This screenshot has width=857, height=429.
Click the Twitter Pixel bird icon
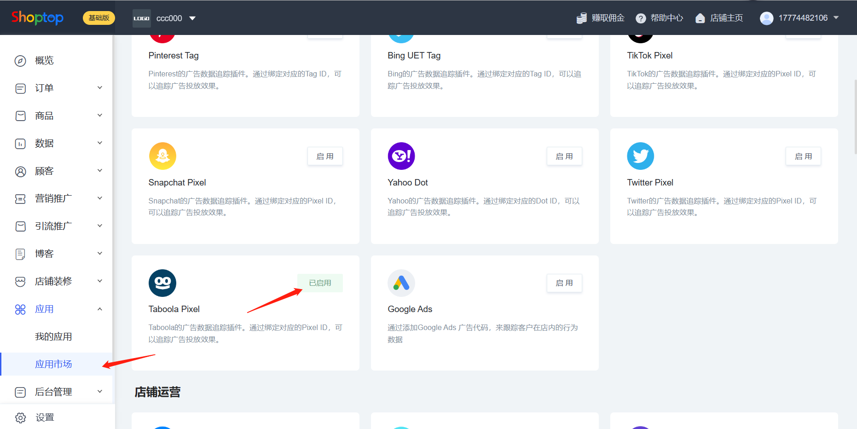[x=640, y=156]
